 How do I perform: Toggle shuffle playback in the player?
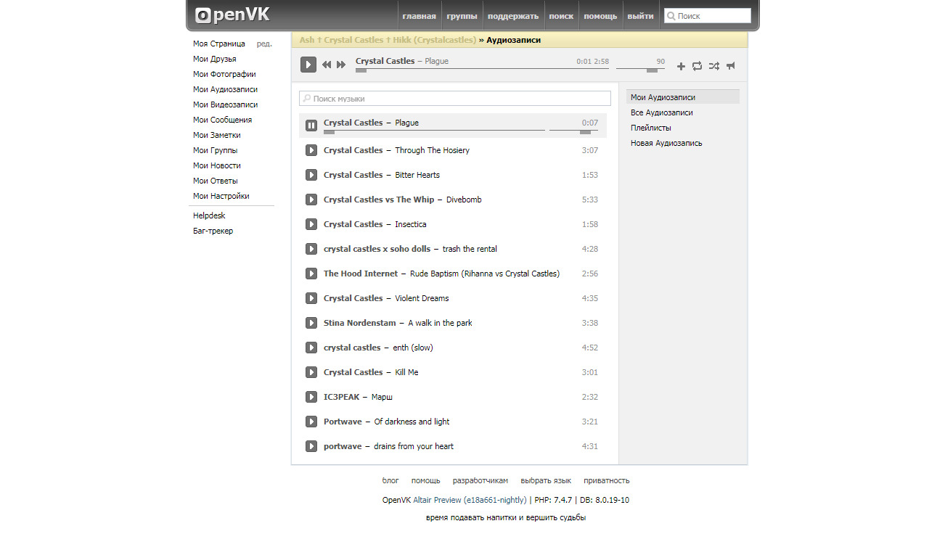(x=714, y=66)
